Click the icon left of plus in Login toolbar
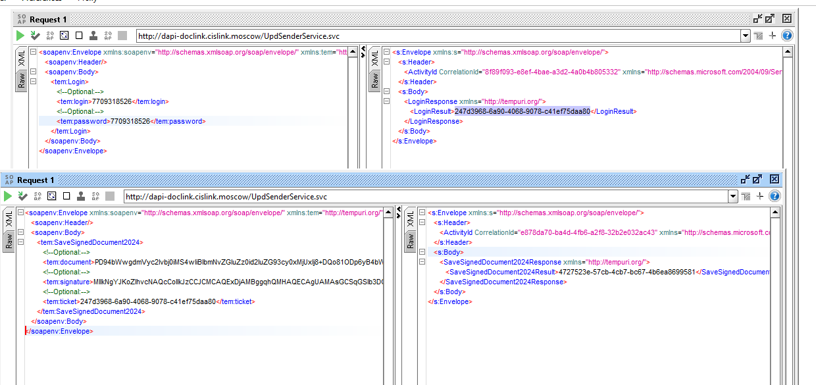 [759, 36]
